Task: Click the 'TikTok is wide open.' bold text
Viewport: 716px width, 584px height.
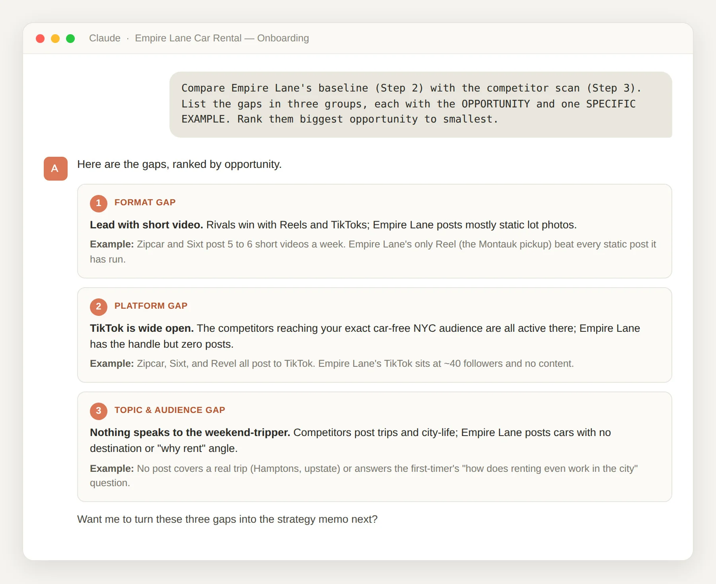Action: (x=142, y=328)
